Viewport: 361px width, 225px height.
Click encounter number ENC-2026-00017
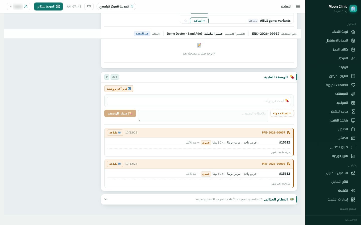click(266, 34)
